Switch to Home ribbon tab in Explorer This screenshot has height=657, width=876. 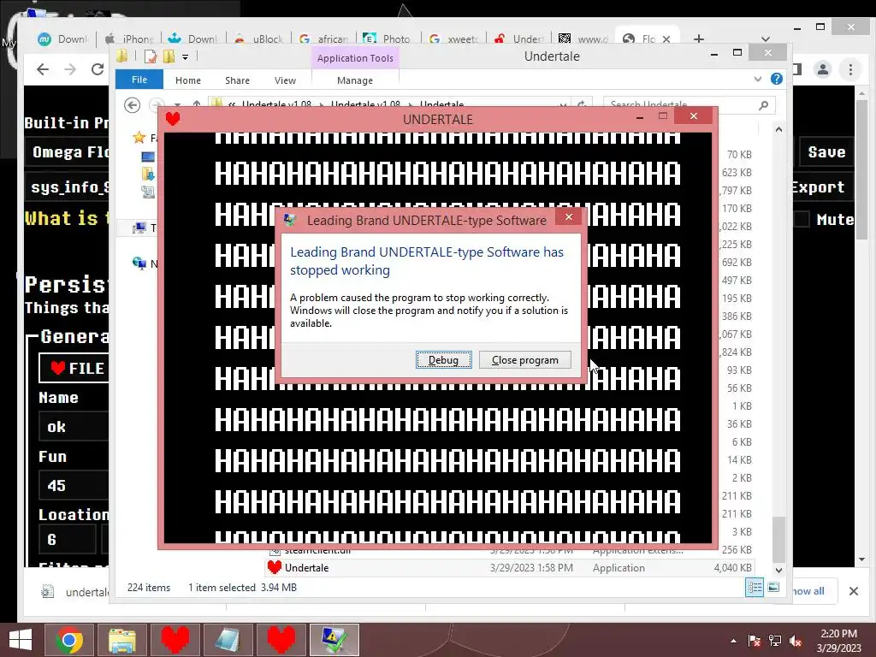(x=187, y=80)
